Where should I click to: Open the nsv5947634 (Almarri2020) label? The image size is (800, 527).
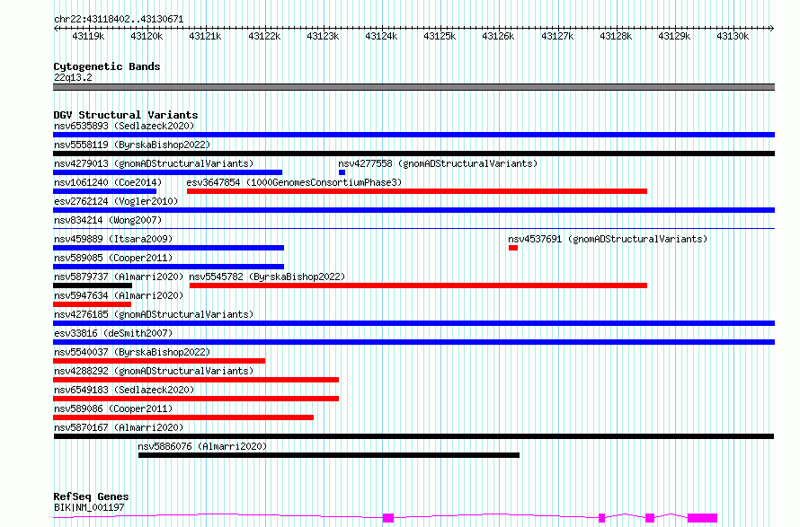(119, 295)
